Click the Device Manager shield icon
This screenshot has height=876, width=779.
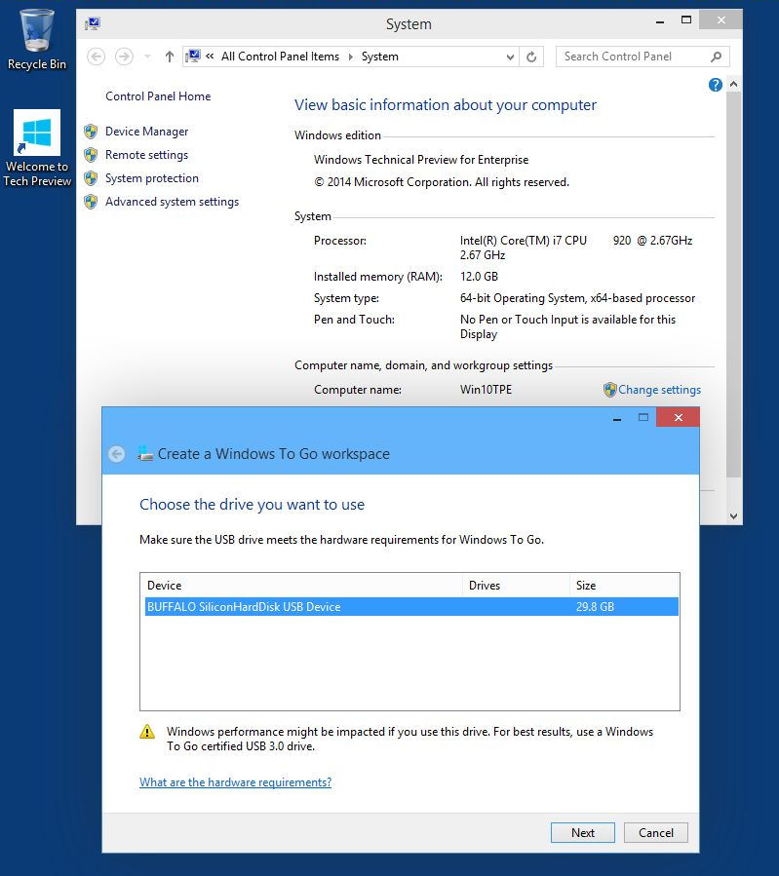[x=91, y=132]
